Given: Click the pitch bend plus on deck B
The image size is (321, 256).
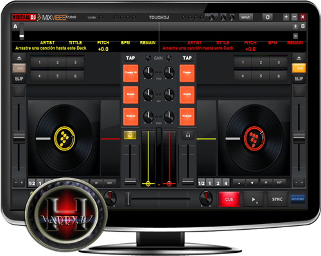Looking at the screenshot, I should pyautogui.click(x=302, y=182).
